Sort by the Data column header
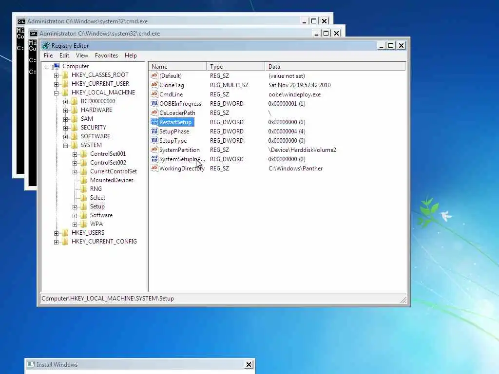This screenshot has height=374, width=499. pyautogui.click(x=335, y=66)
